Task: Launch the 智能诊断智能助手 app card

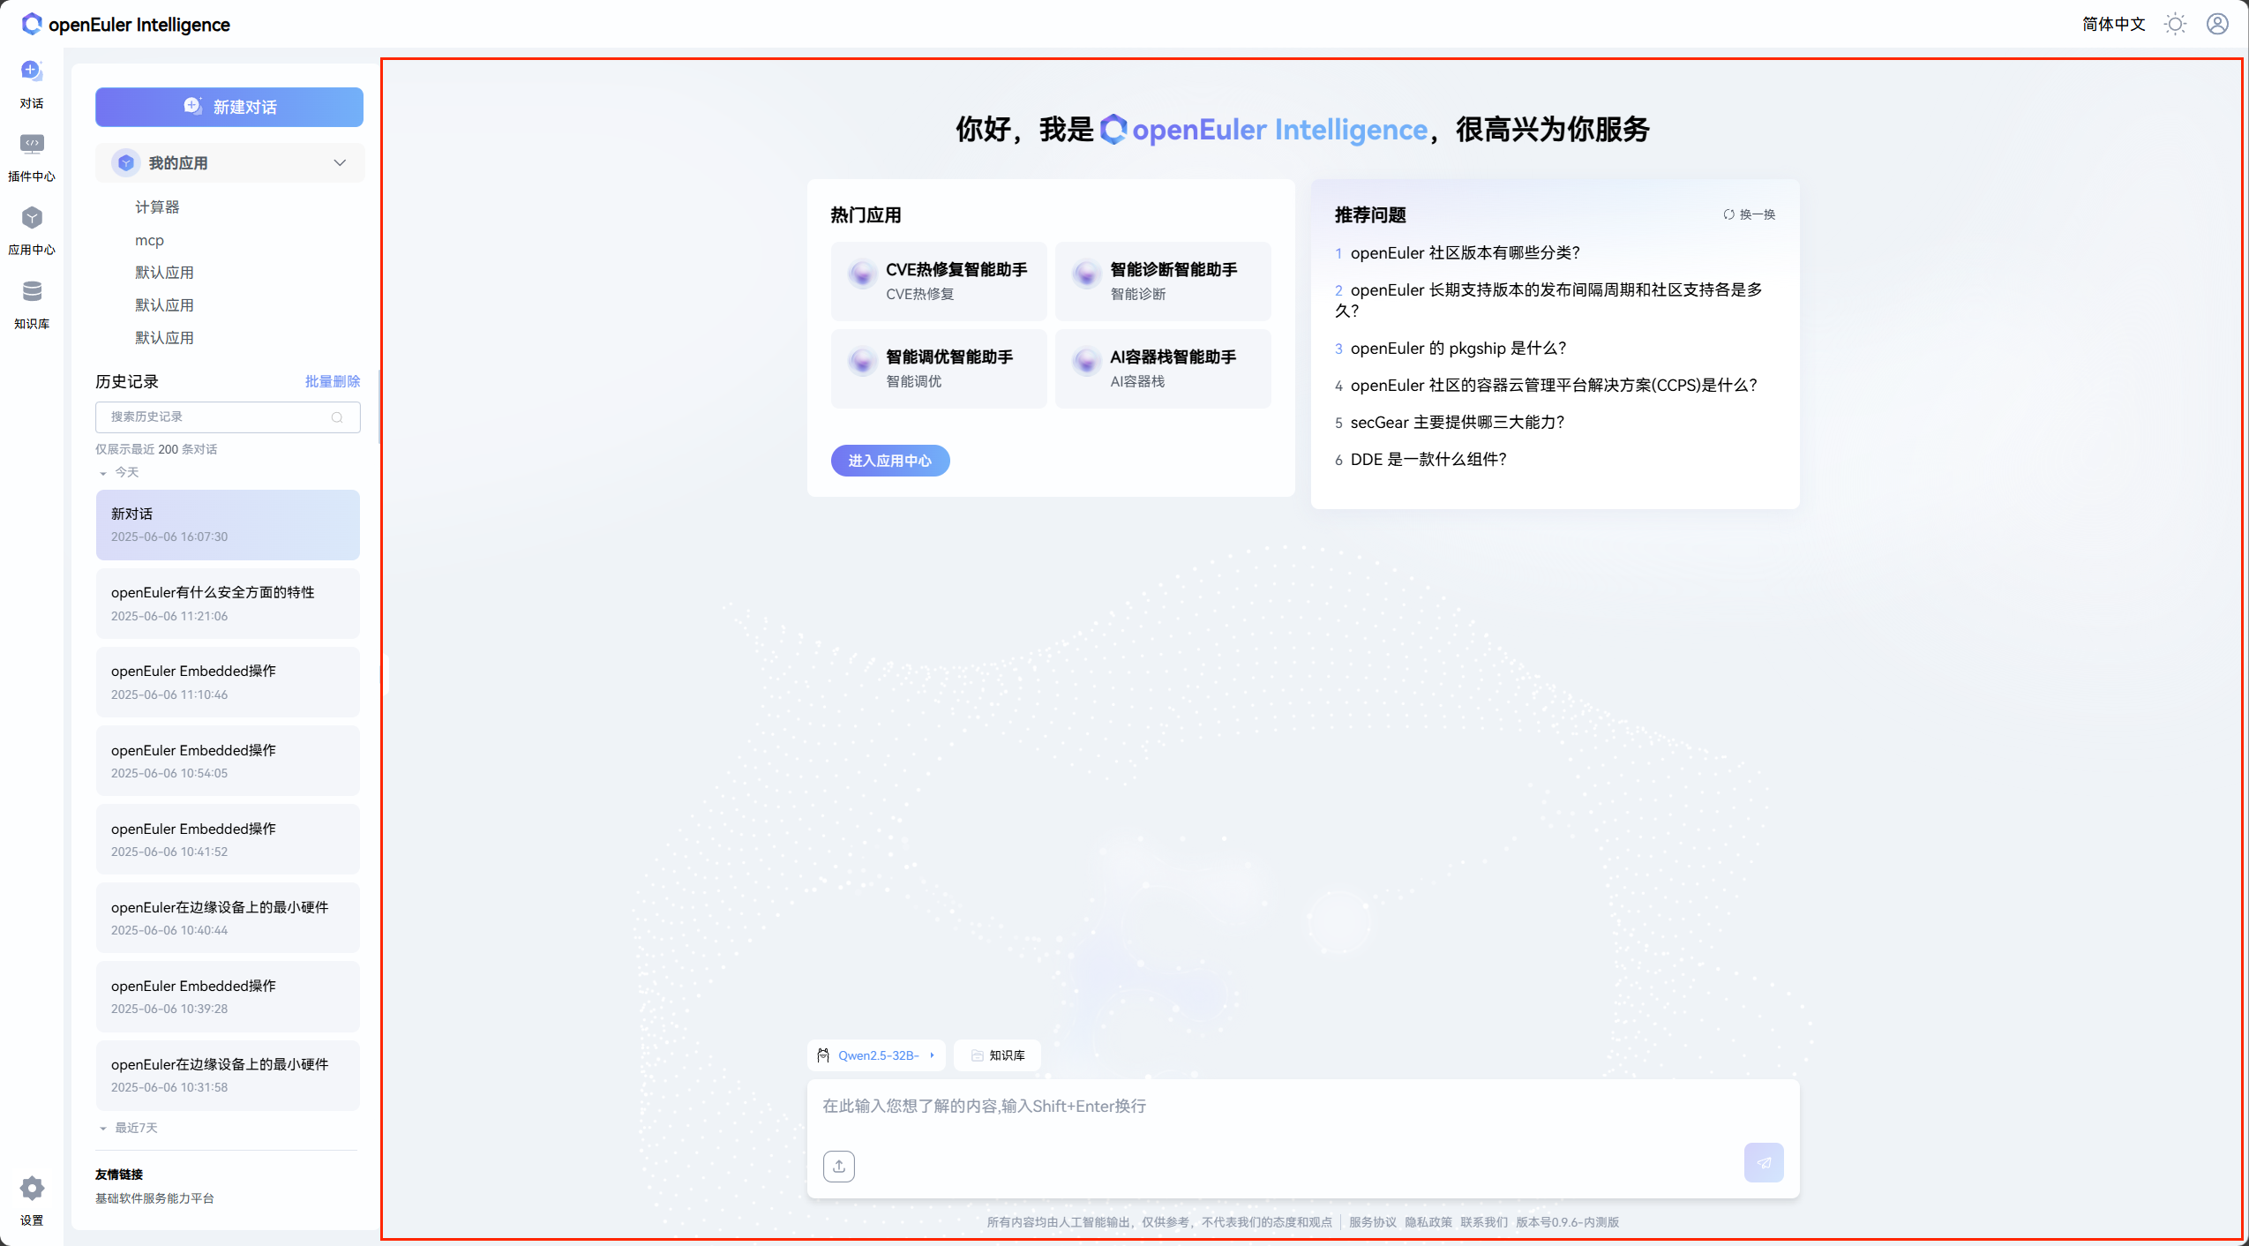Action: (x=1163, y=281)
